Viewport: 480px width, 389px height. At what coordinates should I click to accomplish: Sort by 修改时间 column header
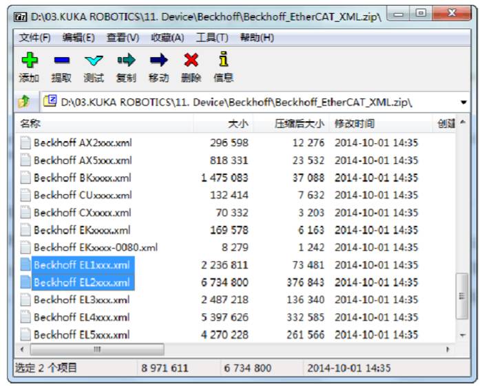381,124
